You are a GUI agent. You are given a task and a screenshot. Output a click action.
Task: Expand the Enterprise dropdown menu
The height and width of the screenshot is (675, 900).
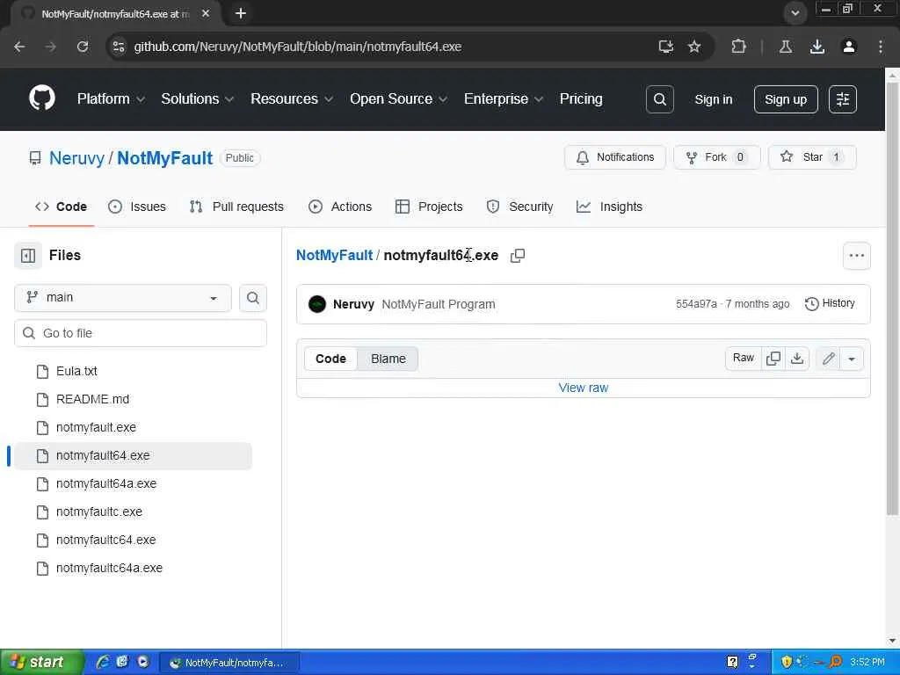[x=504, y=98]
